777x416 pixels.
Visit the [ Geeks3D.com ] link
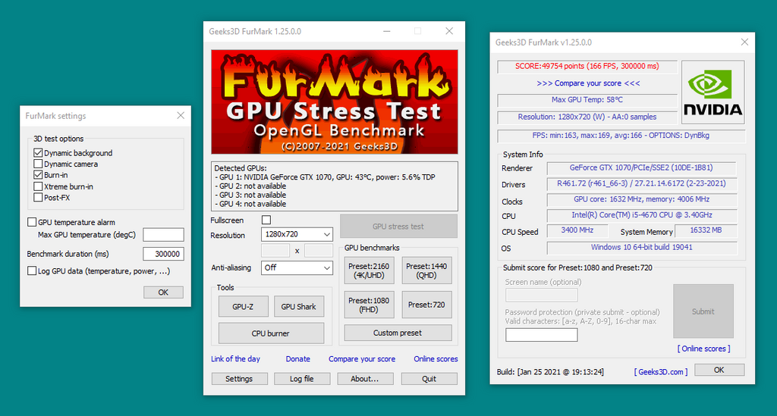point(661,371)
